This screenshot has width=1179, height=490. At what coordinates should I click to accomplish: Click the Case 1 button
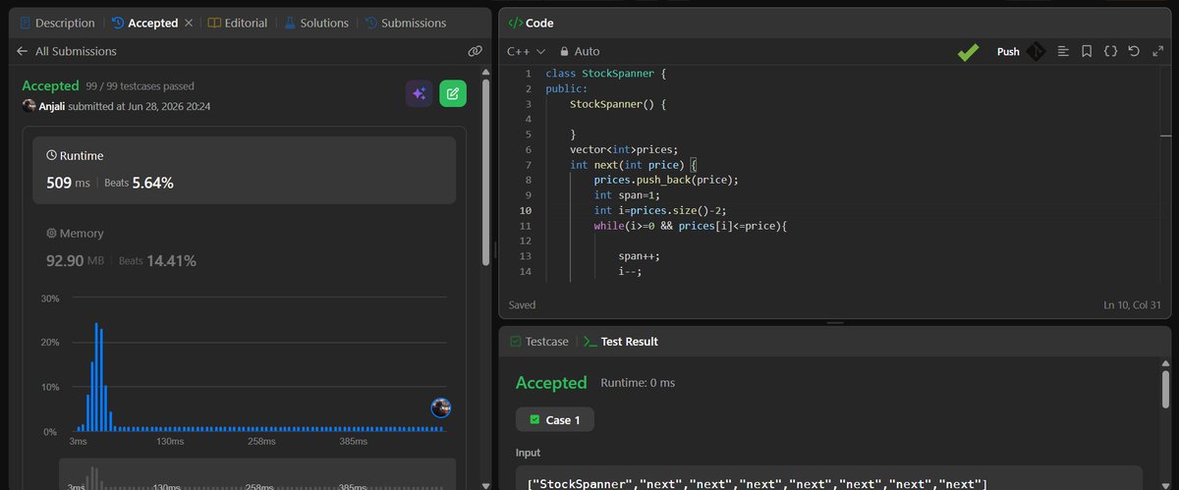(x=555, y=419)
